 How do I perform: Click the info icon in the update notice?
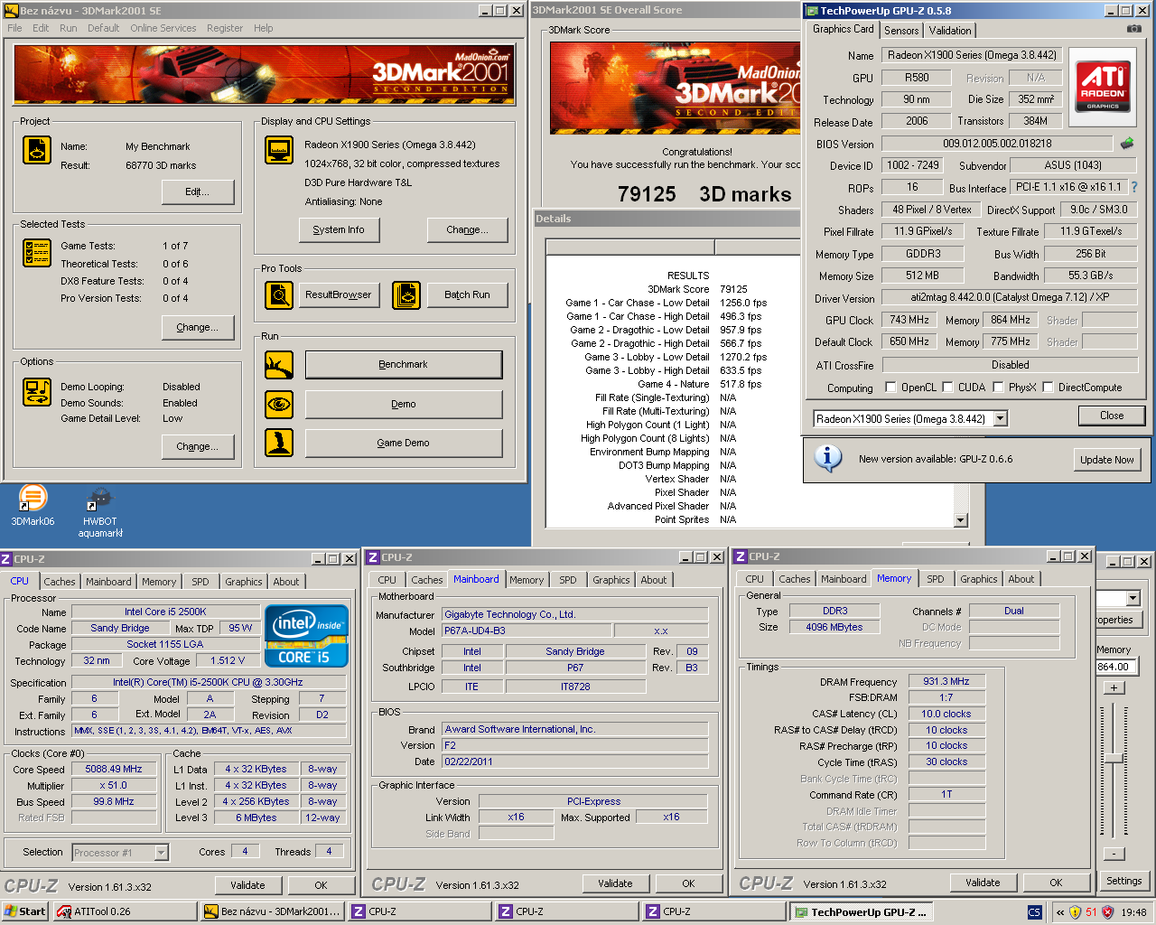[x=827, y=458]
